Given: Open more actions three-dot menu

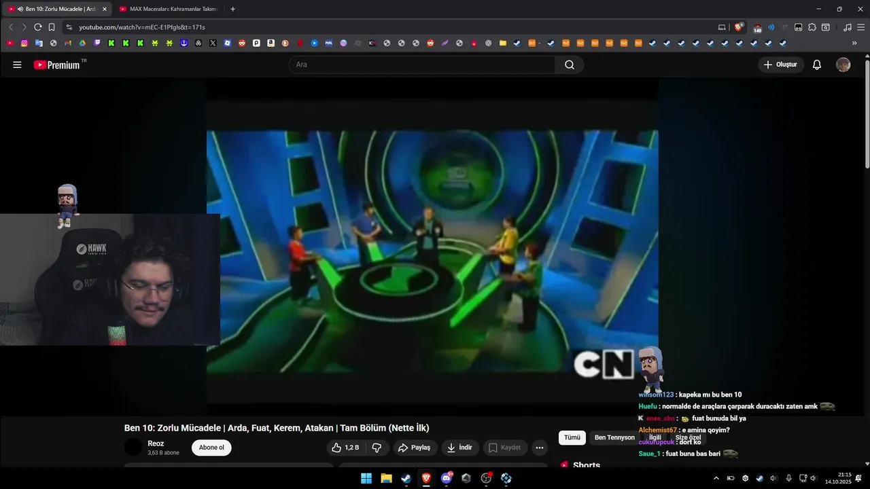Looking at the screenshot, I should pos(540,448).
